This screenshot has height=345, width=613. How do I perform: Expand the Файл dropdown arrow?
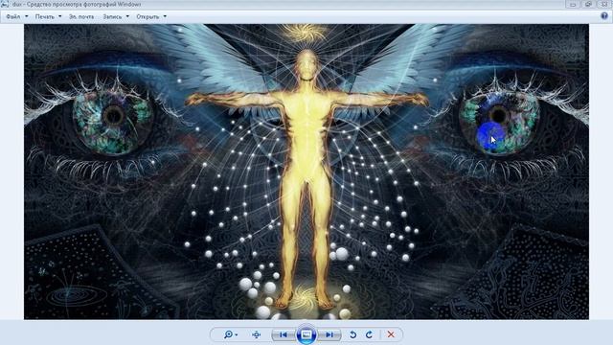point(27,16)
